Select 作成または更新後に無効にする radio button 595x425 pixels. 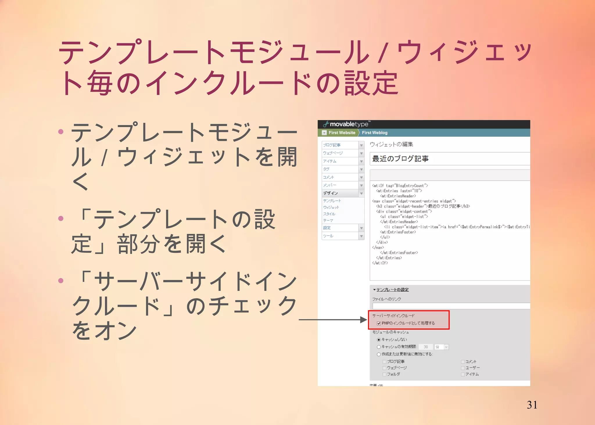point(379,354)
